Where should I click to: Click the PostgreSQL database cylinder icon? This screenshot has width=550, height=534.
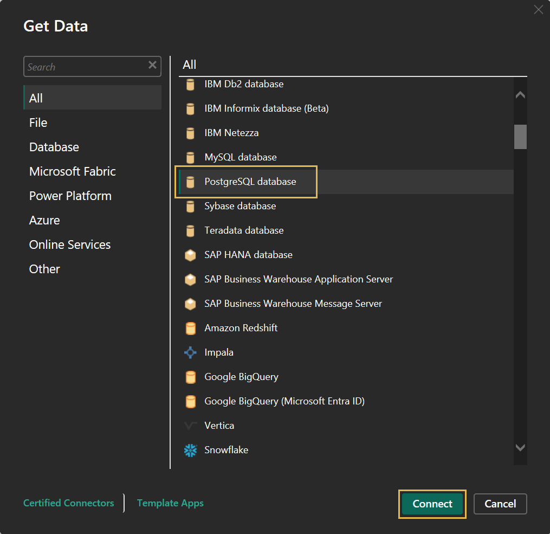click(x=190, y=182)
